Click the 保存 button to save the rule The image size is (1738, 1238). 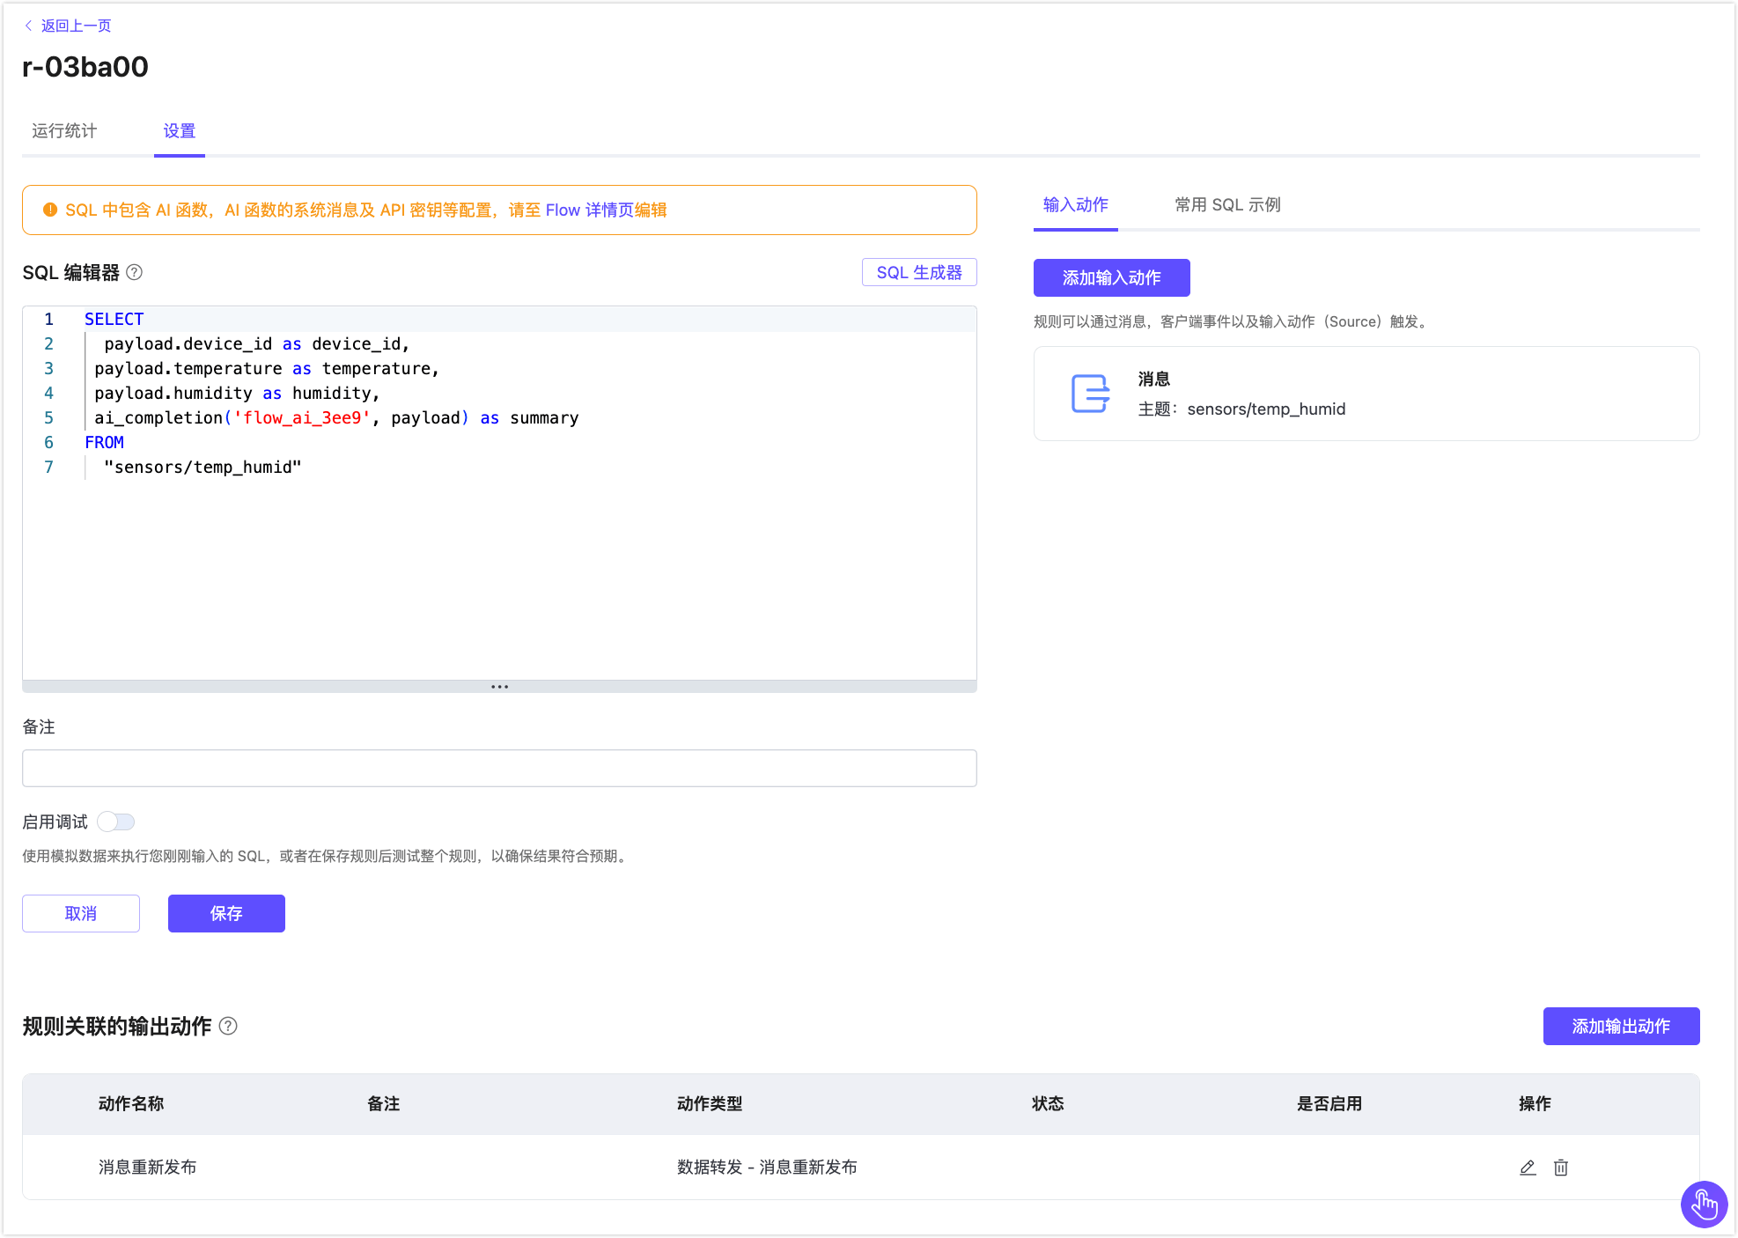pos(225,913)
